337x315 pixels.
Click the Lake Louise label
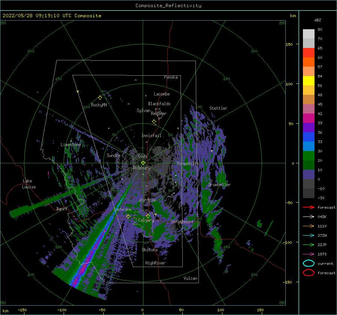tap(29, 184)
